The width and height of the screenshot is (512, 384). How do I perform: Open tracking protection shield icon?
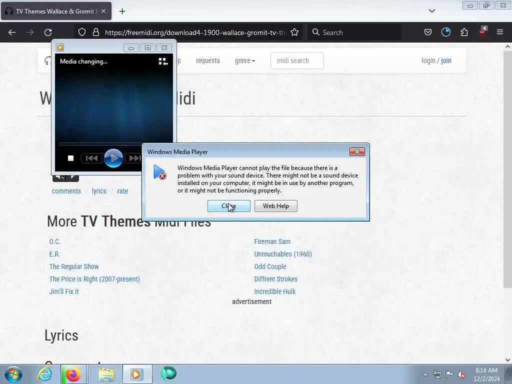[x=82, y=32]
